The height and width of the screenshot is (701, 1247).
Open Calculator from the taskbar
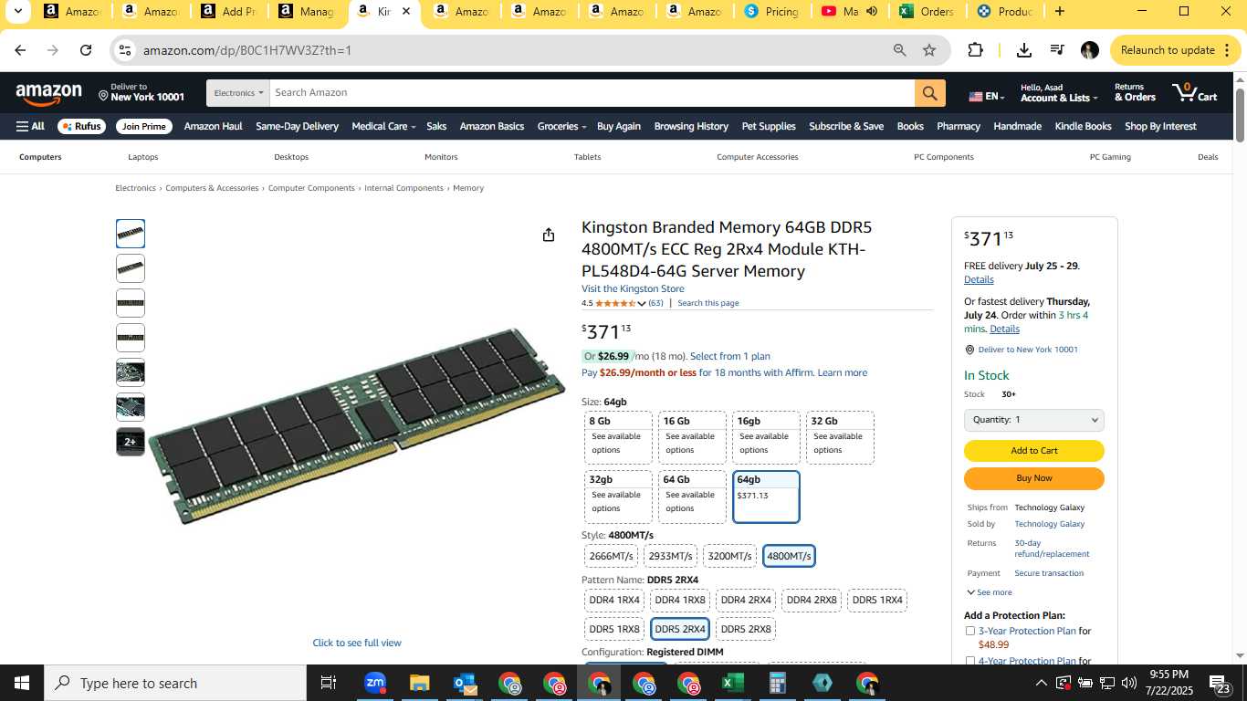click(778, 683)
